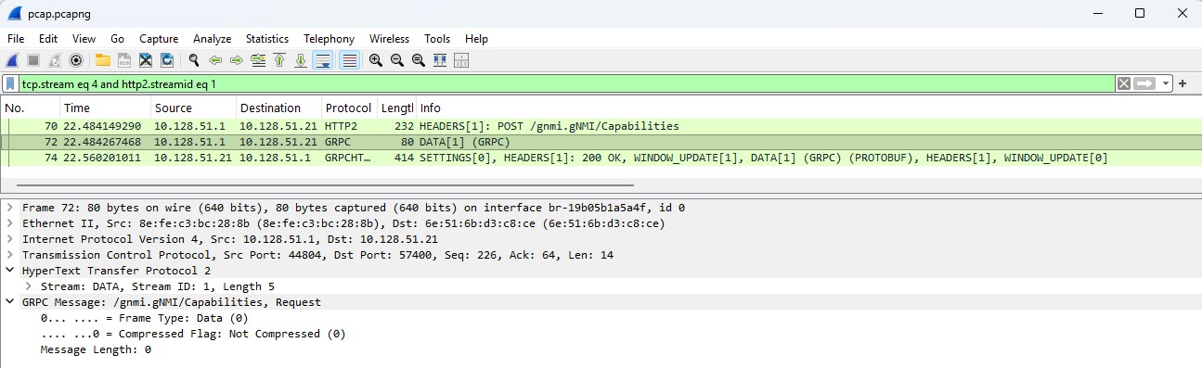Sort packets by the Protocol column

pyautogui.click(x=348, y=108)
